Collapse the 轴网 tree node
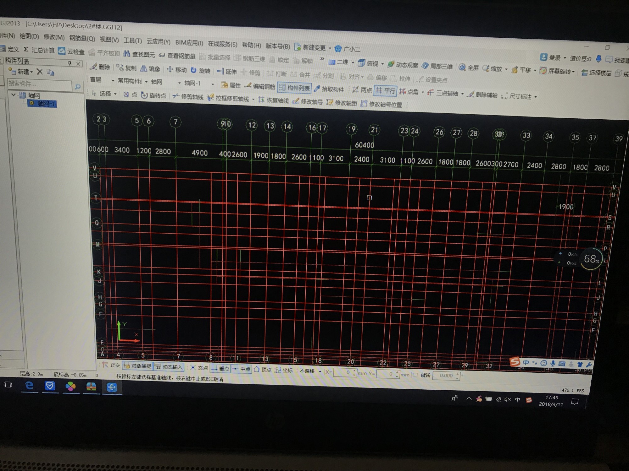This screenshot has height=471, width=629. [14, 95]
